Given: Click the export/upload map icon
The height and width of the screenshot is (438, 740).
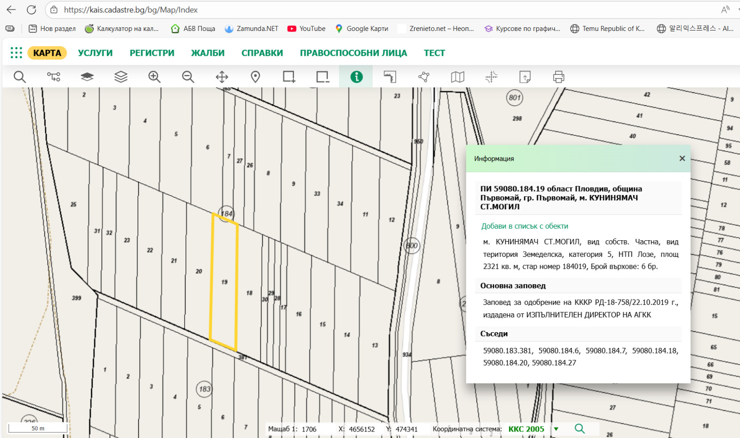Looking at the screenshot, I should [x=525, y=77].
